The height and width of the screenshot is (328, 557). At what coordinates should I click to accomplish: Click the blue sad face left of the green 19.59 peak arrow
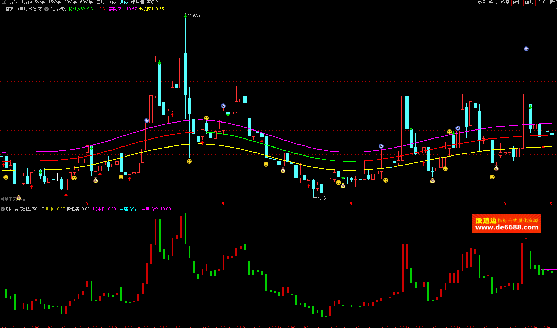pos(147,120)
